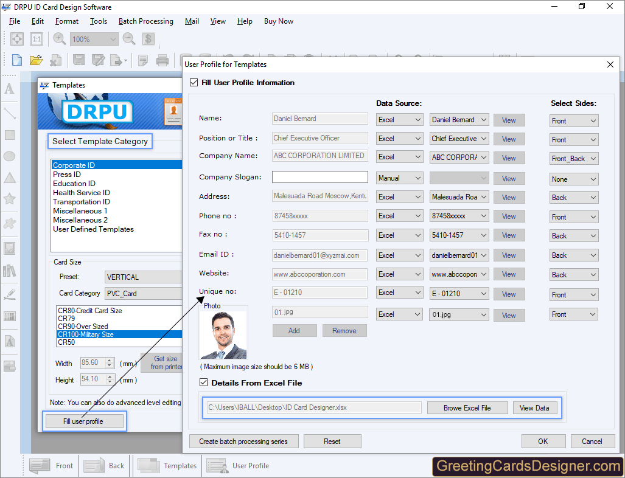Click the Browse Excel File button
Image resolution: width=625 pixels, height=478 pixels.
(467, 407)
